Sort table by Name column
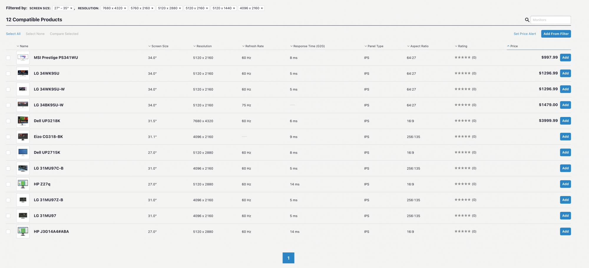Viewport: 589px width, 268px height. point(22,46)
